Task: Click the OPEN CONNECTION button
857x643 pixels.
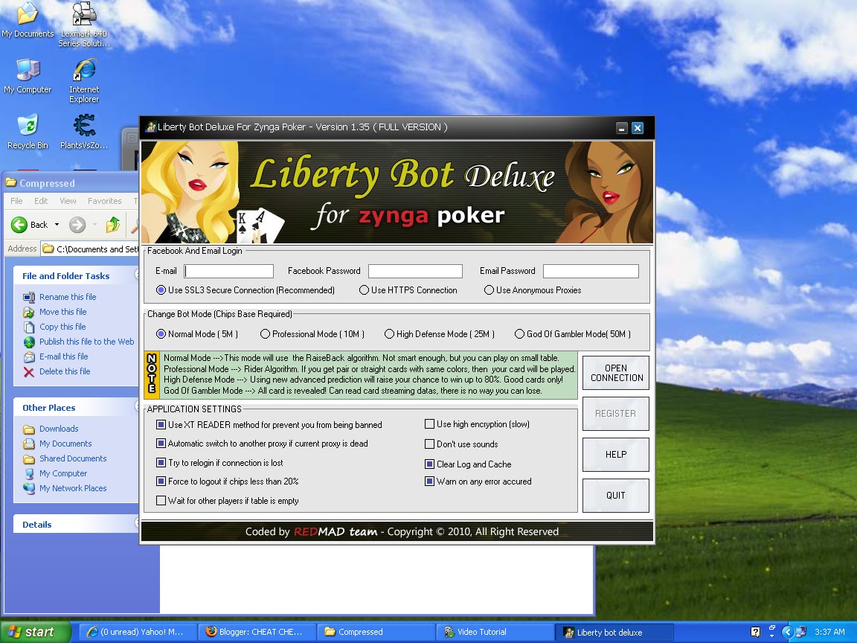Action: coord(616,373)
